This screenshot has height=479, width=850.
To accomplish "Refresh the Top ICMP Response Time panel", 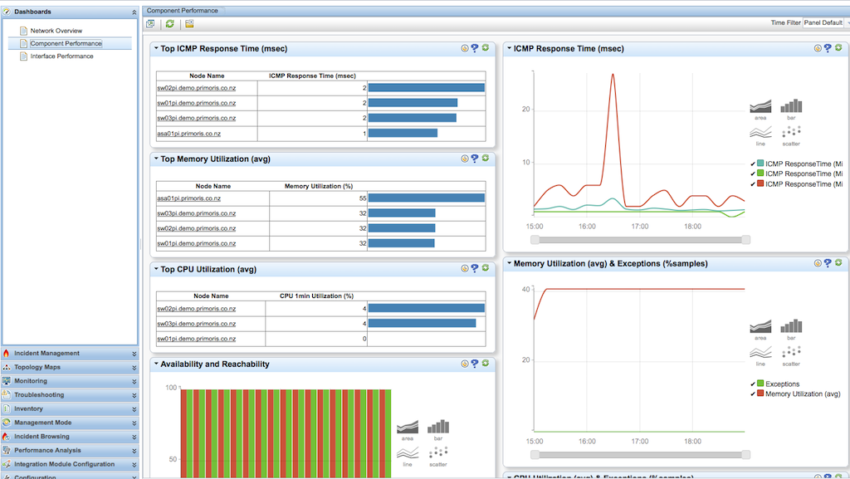I will tap(486, 47).
